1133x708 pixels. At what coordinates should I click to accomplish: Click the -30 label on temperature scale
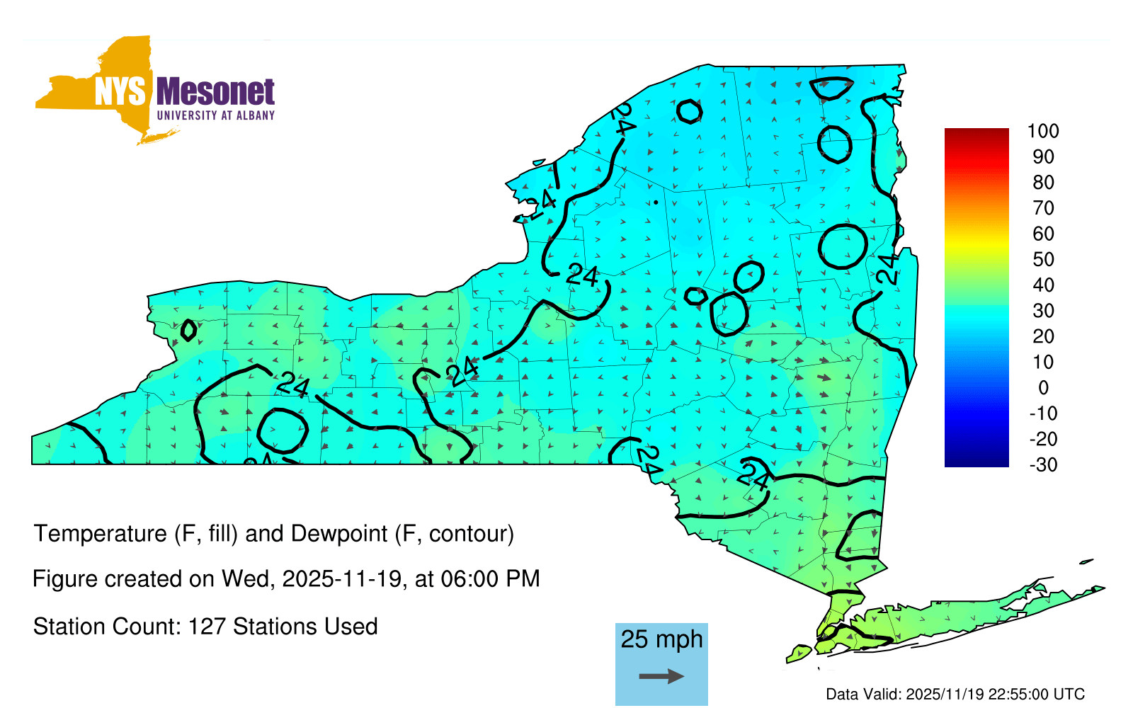click(1043, 465)
